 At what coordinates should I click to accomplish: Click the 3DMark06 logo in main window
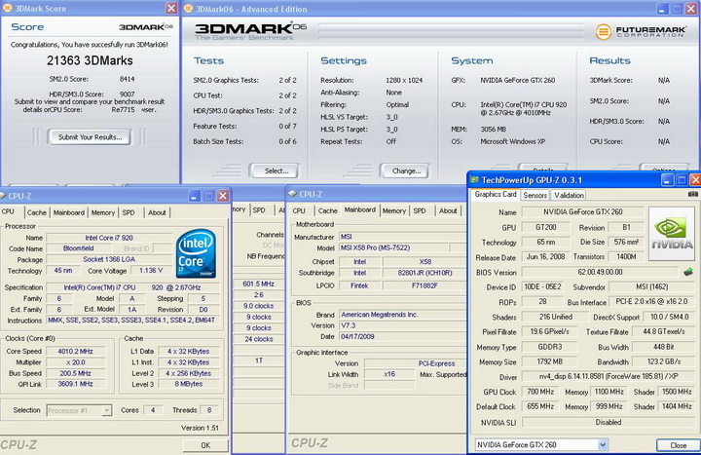click(250, 31)
